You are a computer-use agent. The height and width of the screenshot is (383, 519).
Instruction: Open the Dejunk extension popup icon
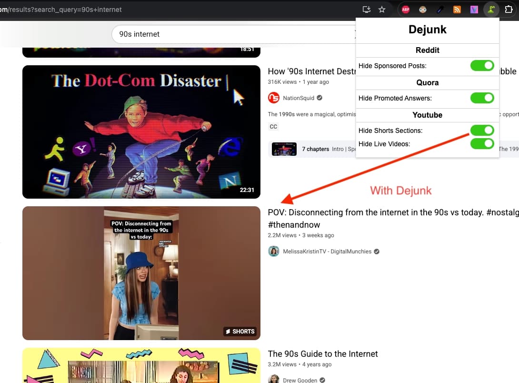[x=491, y=9]
